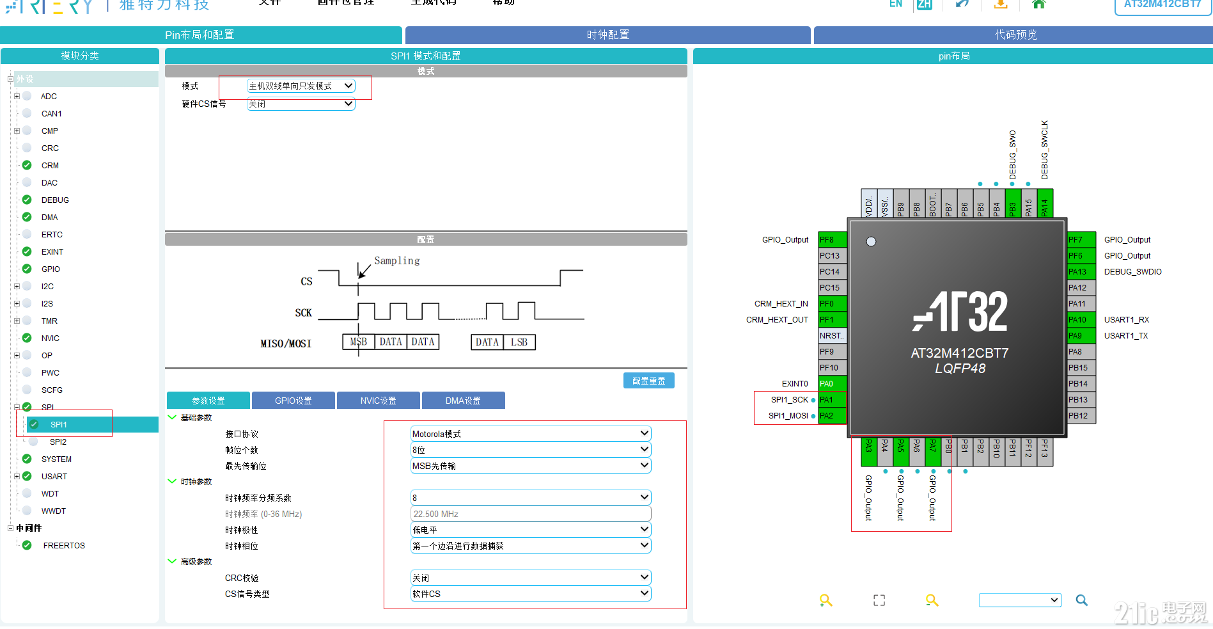Fit the chip view to the window
1213x629 pixels.
click(x=879, y=600)
